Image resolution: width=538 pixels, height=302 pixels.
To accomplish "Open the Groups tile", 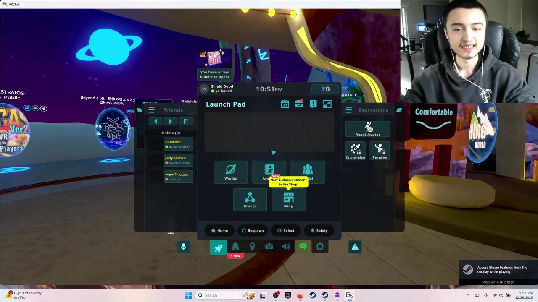I will (x=250, y=200).
